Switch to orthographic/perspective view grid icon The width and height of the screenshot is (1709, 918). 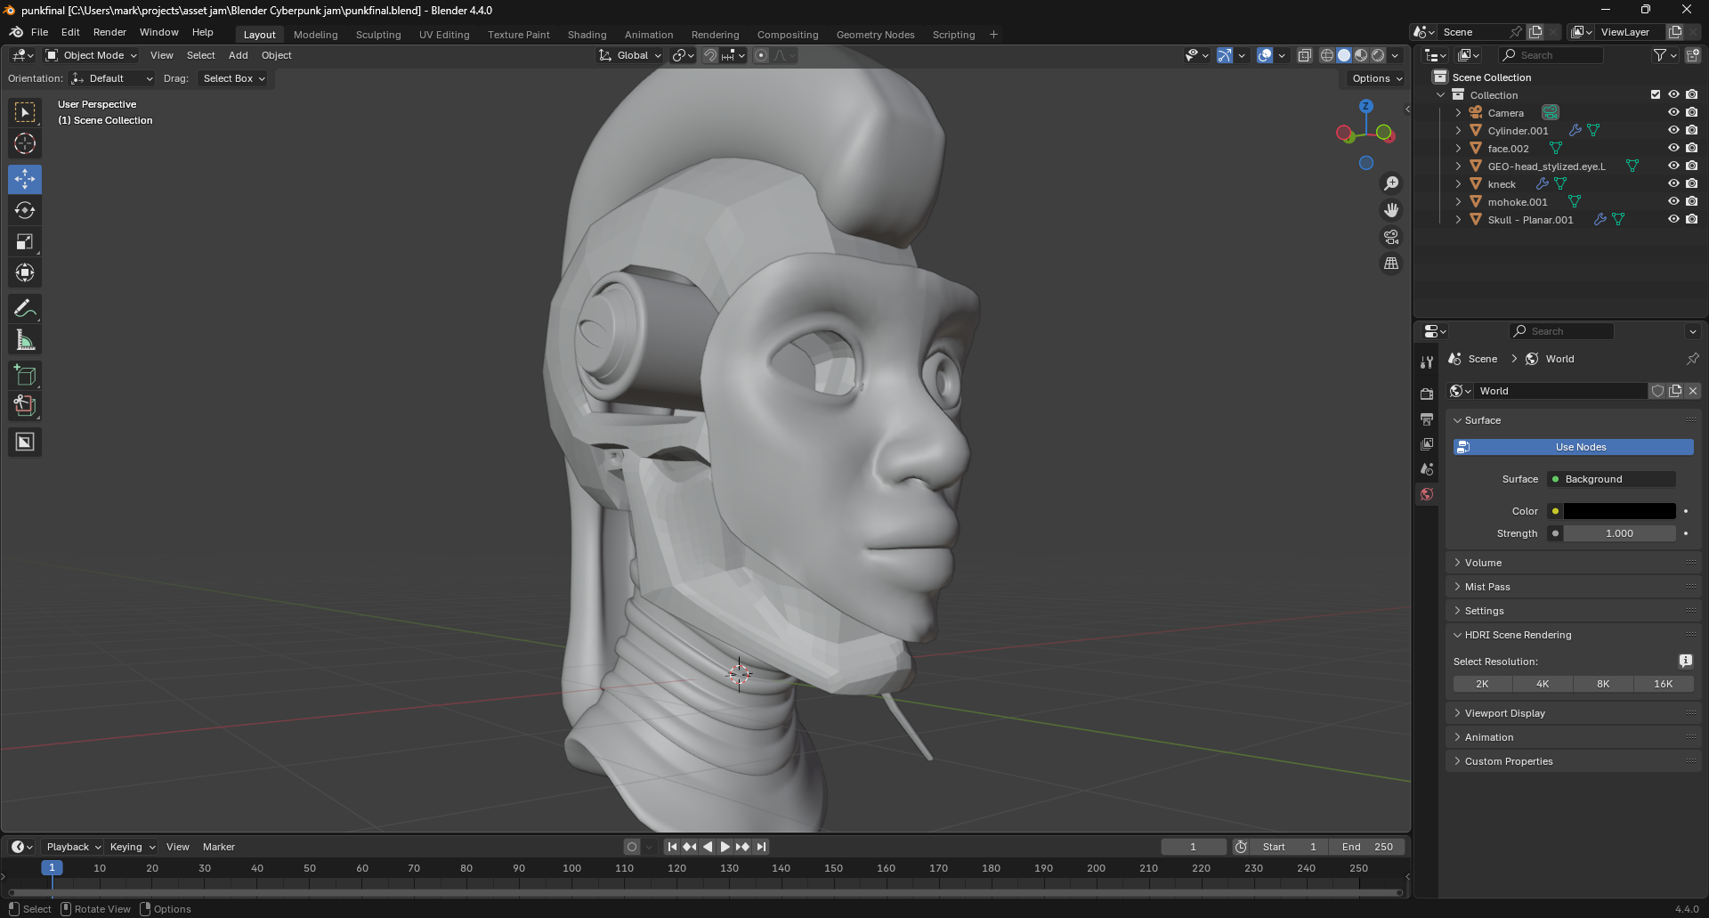coord(1390,264)
